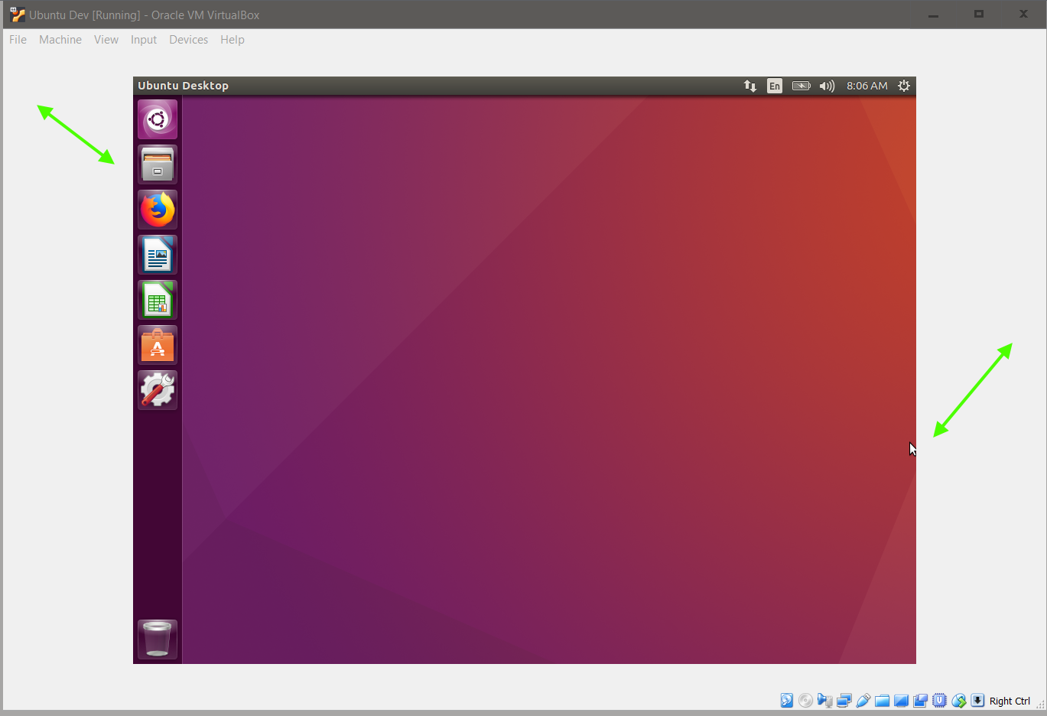This screenshot has width=1047, height=716.
Task: Open the File menu
Action: pos(18,40)
